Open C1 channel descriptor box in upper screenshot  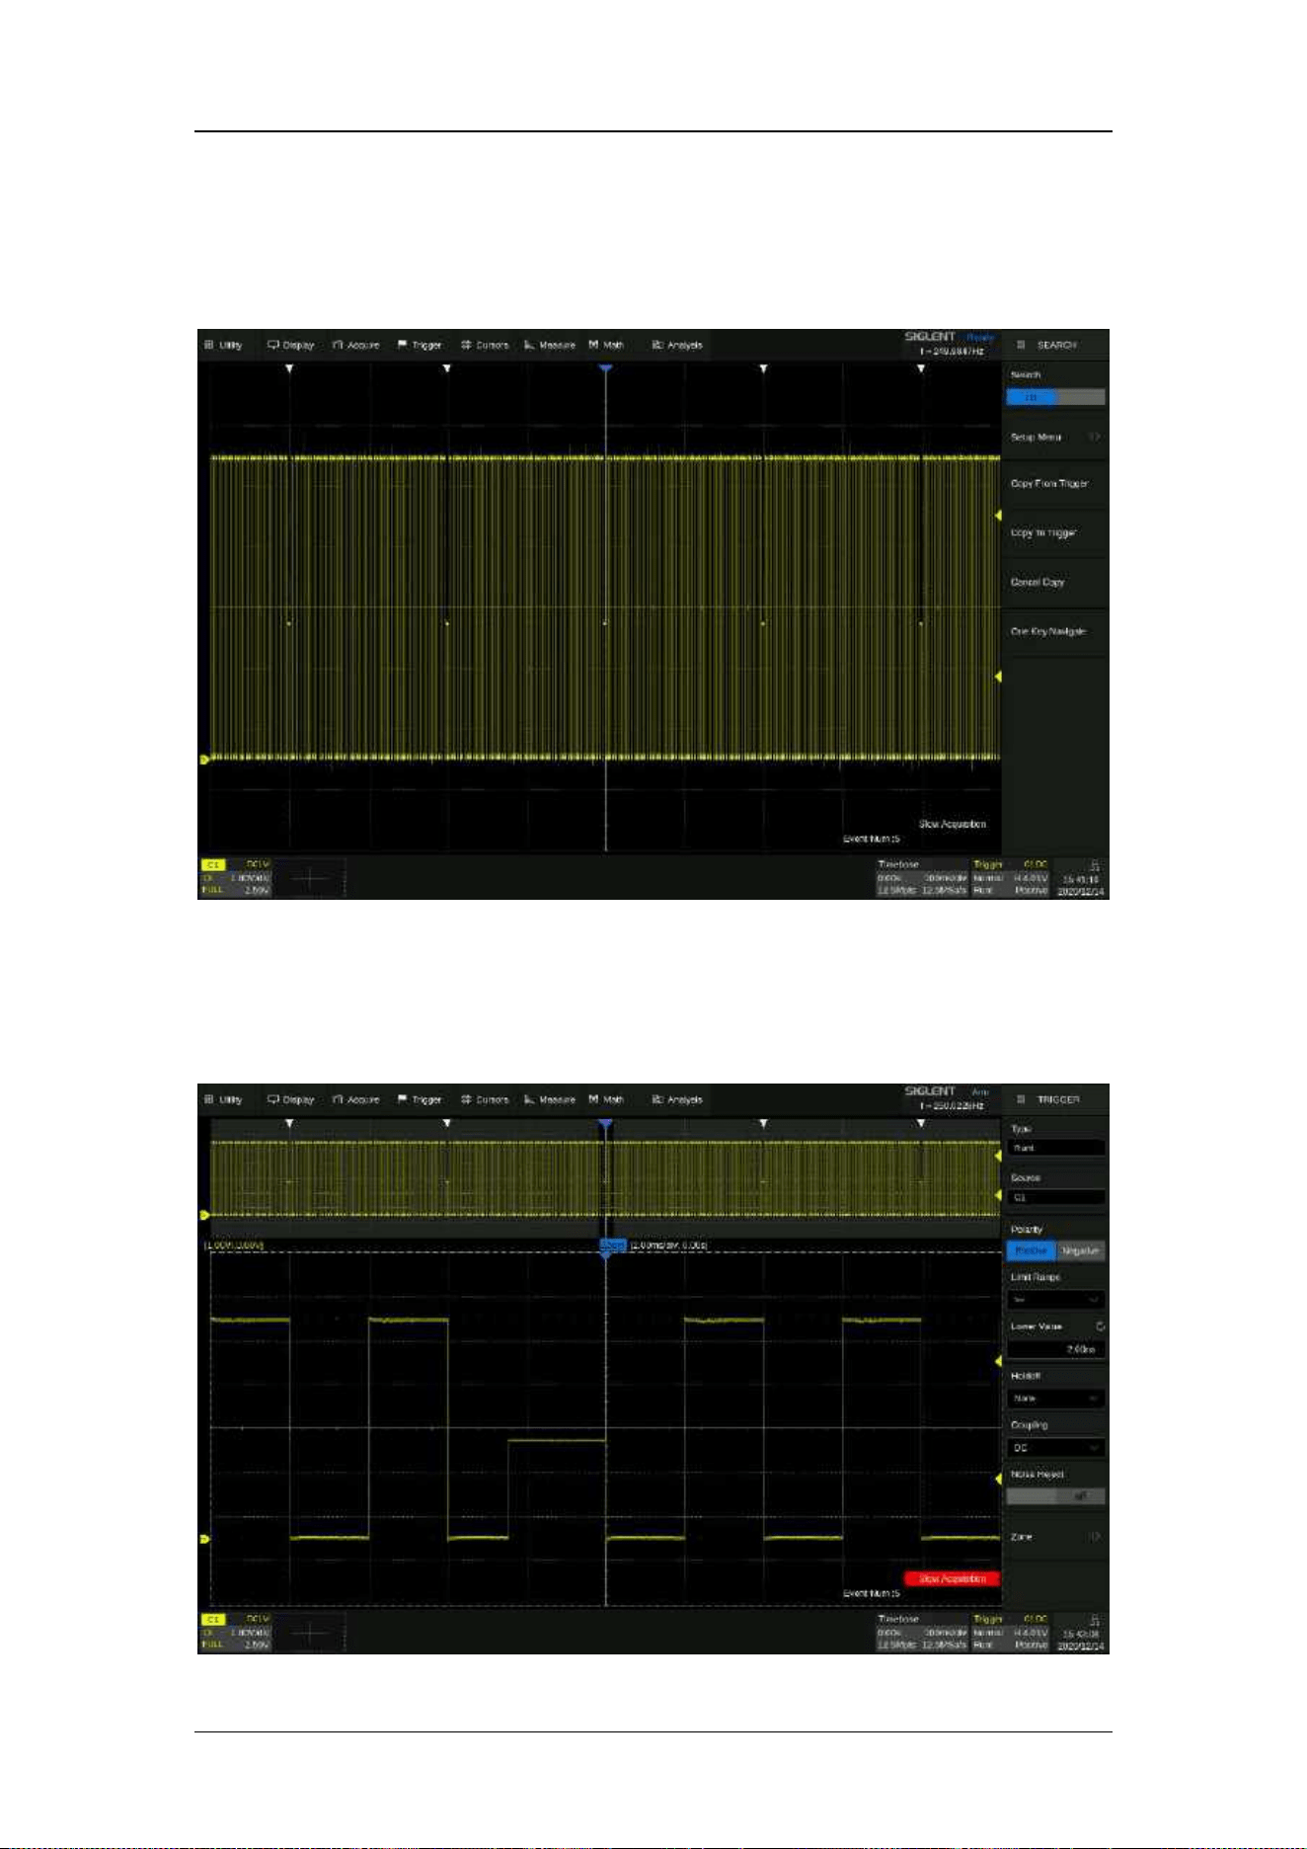click(236, 877)
